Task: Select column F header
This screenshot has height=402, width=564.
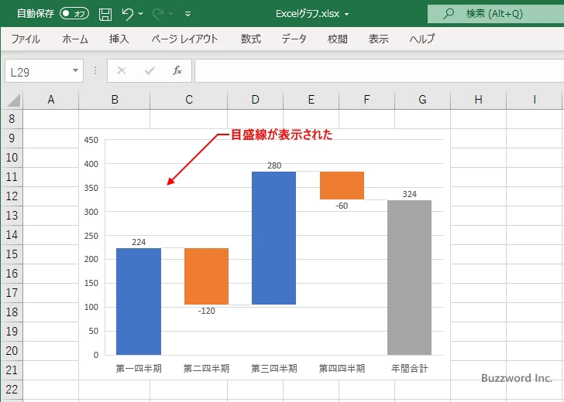Action: (x=367, y=100)
